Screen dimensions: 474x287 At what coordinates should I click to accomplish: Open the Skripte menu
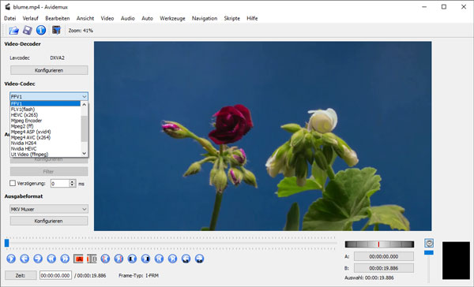[231, 18]
